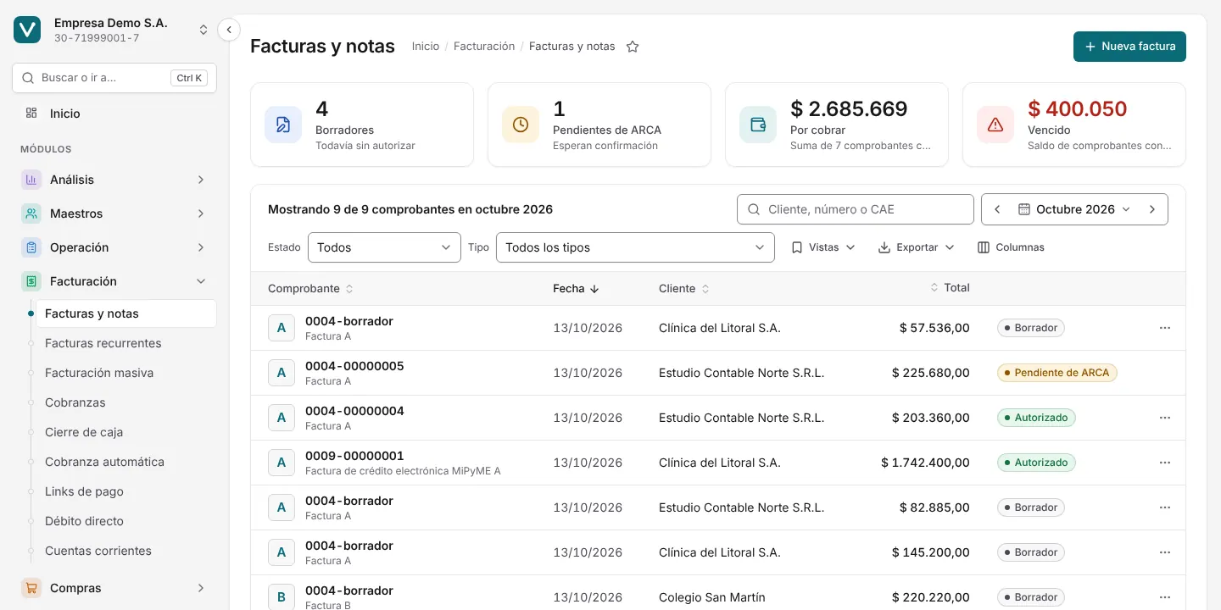Click the Nueva factura button

pos(1129,47)
